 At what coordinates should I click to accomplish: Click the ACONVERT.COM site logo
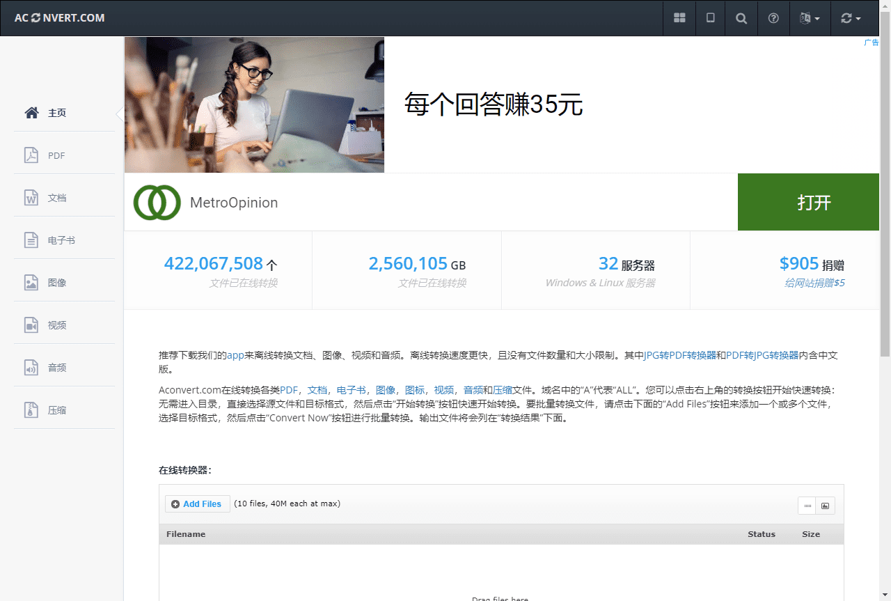(60, 18)
